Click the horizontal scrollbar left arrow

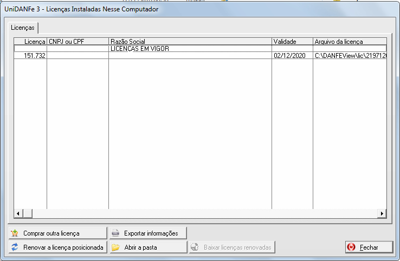[18, 213]
